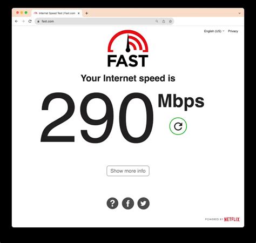The image size is (256, 243).
Task: Click the Show more info button
Action: [128, 171]
